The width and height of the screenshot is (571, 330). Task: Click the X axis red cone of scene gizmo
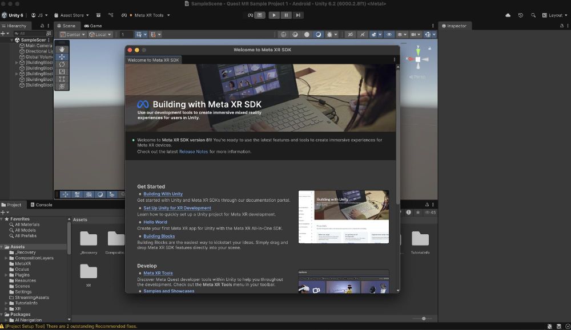pos(411,59)
